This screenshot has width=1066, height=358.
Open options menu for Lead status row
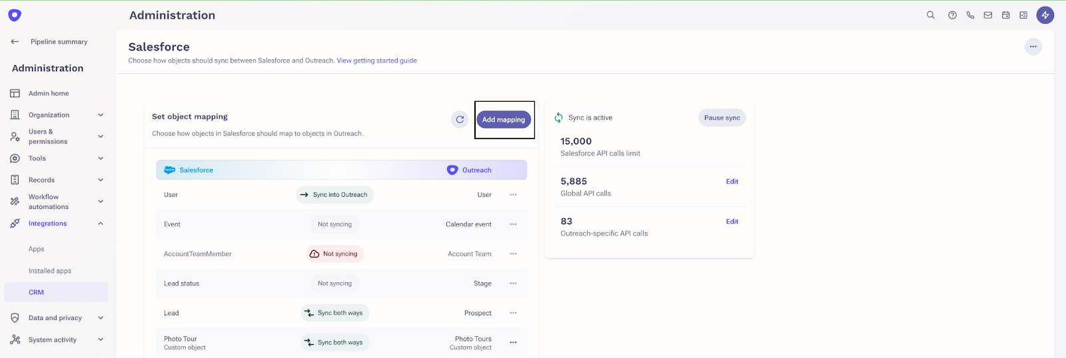point(513,283)
